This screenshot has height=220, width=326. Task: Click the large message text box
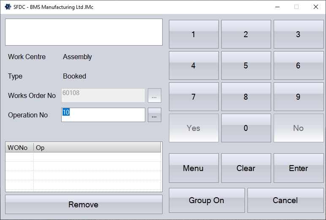coord(84,32)
